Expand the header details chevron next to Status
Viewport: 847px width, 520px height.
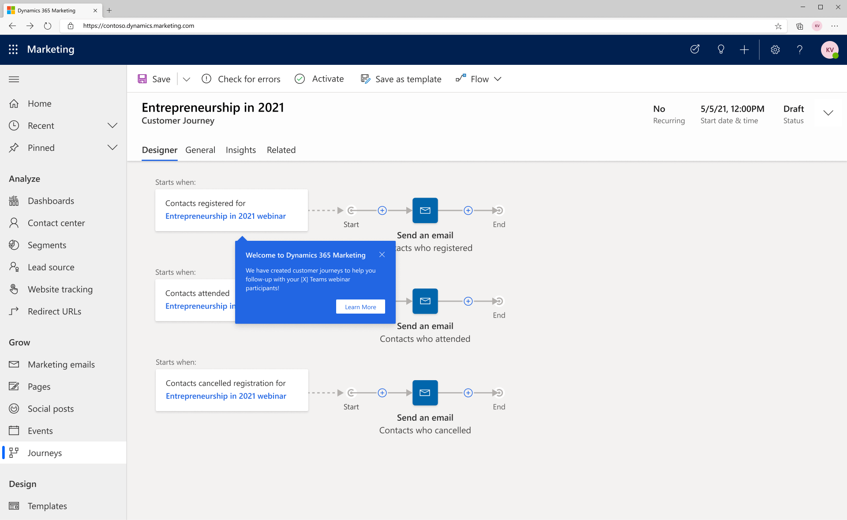click(x=828, y=113)
